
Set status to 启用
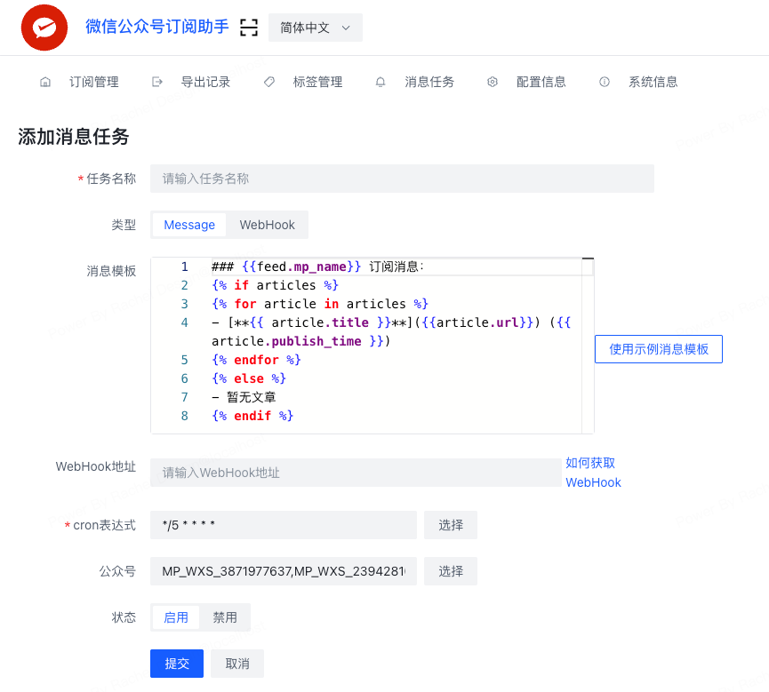pyautogui.click(x=176, y=617)
